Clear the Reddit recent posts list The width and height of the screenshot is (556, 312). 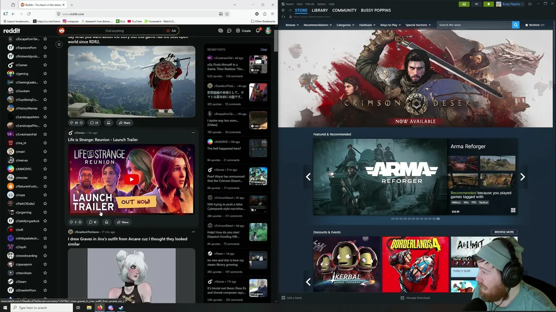point(264,49)
